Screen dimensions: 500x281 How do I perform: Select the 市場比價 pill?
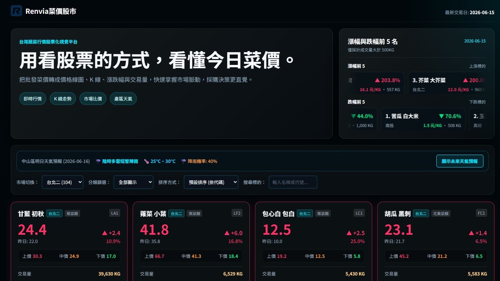coord(93,99)
